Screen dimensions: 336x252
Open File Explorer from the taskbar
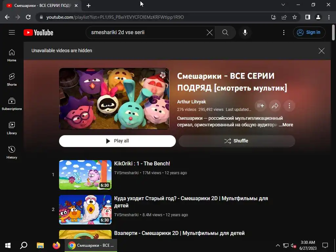[40, 245]
